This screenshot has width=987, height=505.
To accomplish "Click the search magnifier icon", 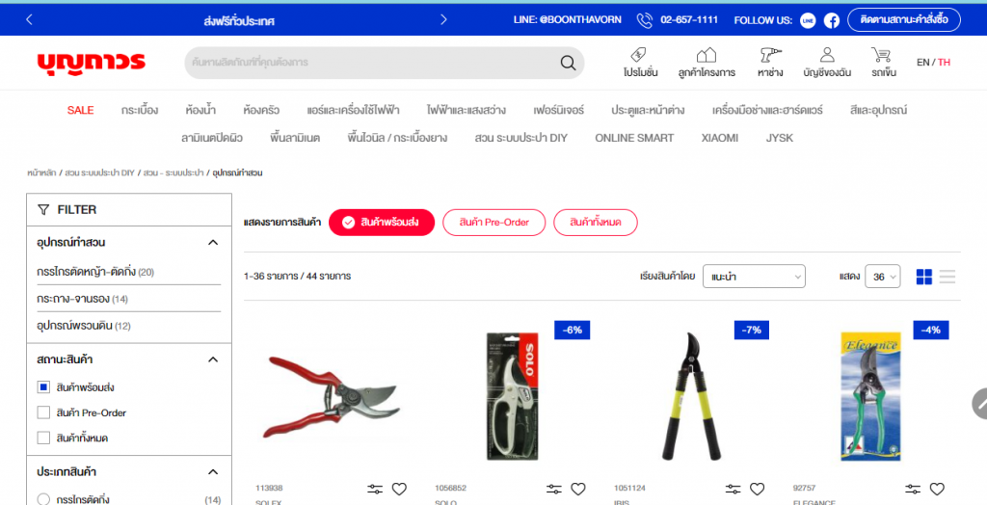I will pyautogui.click(x=568, y=64).
